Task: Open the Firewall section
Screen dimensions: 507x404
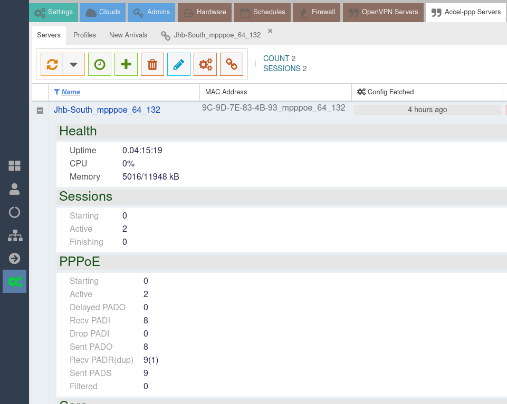Action: (x=318, y=12)
